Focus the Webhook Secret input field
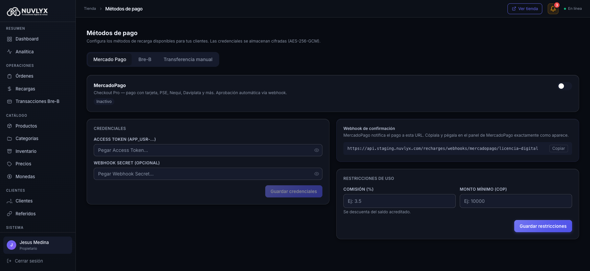590x271 pixels. click(208, 174)
